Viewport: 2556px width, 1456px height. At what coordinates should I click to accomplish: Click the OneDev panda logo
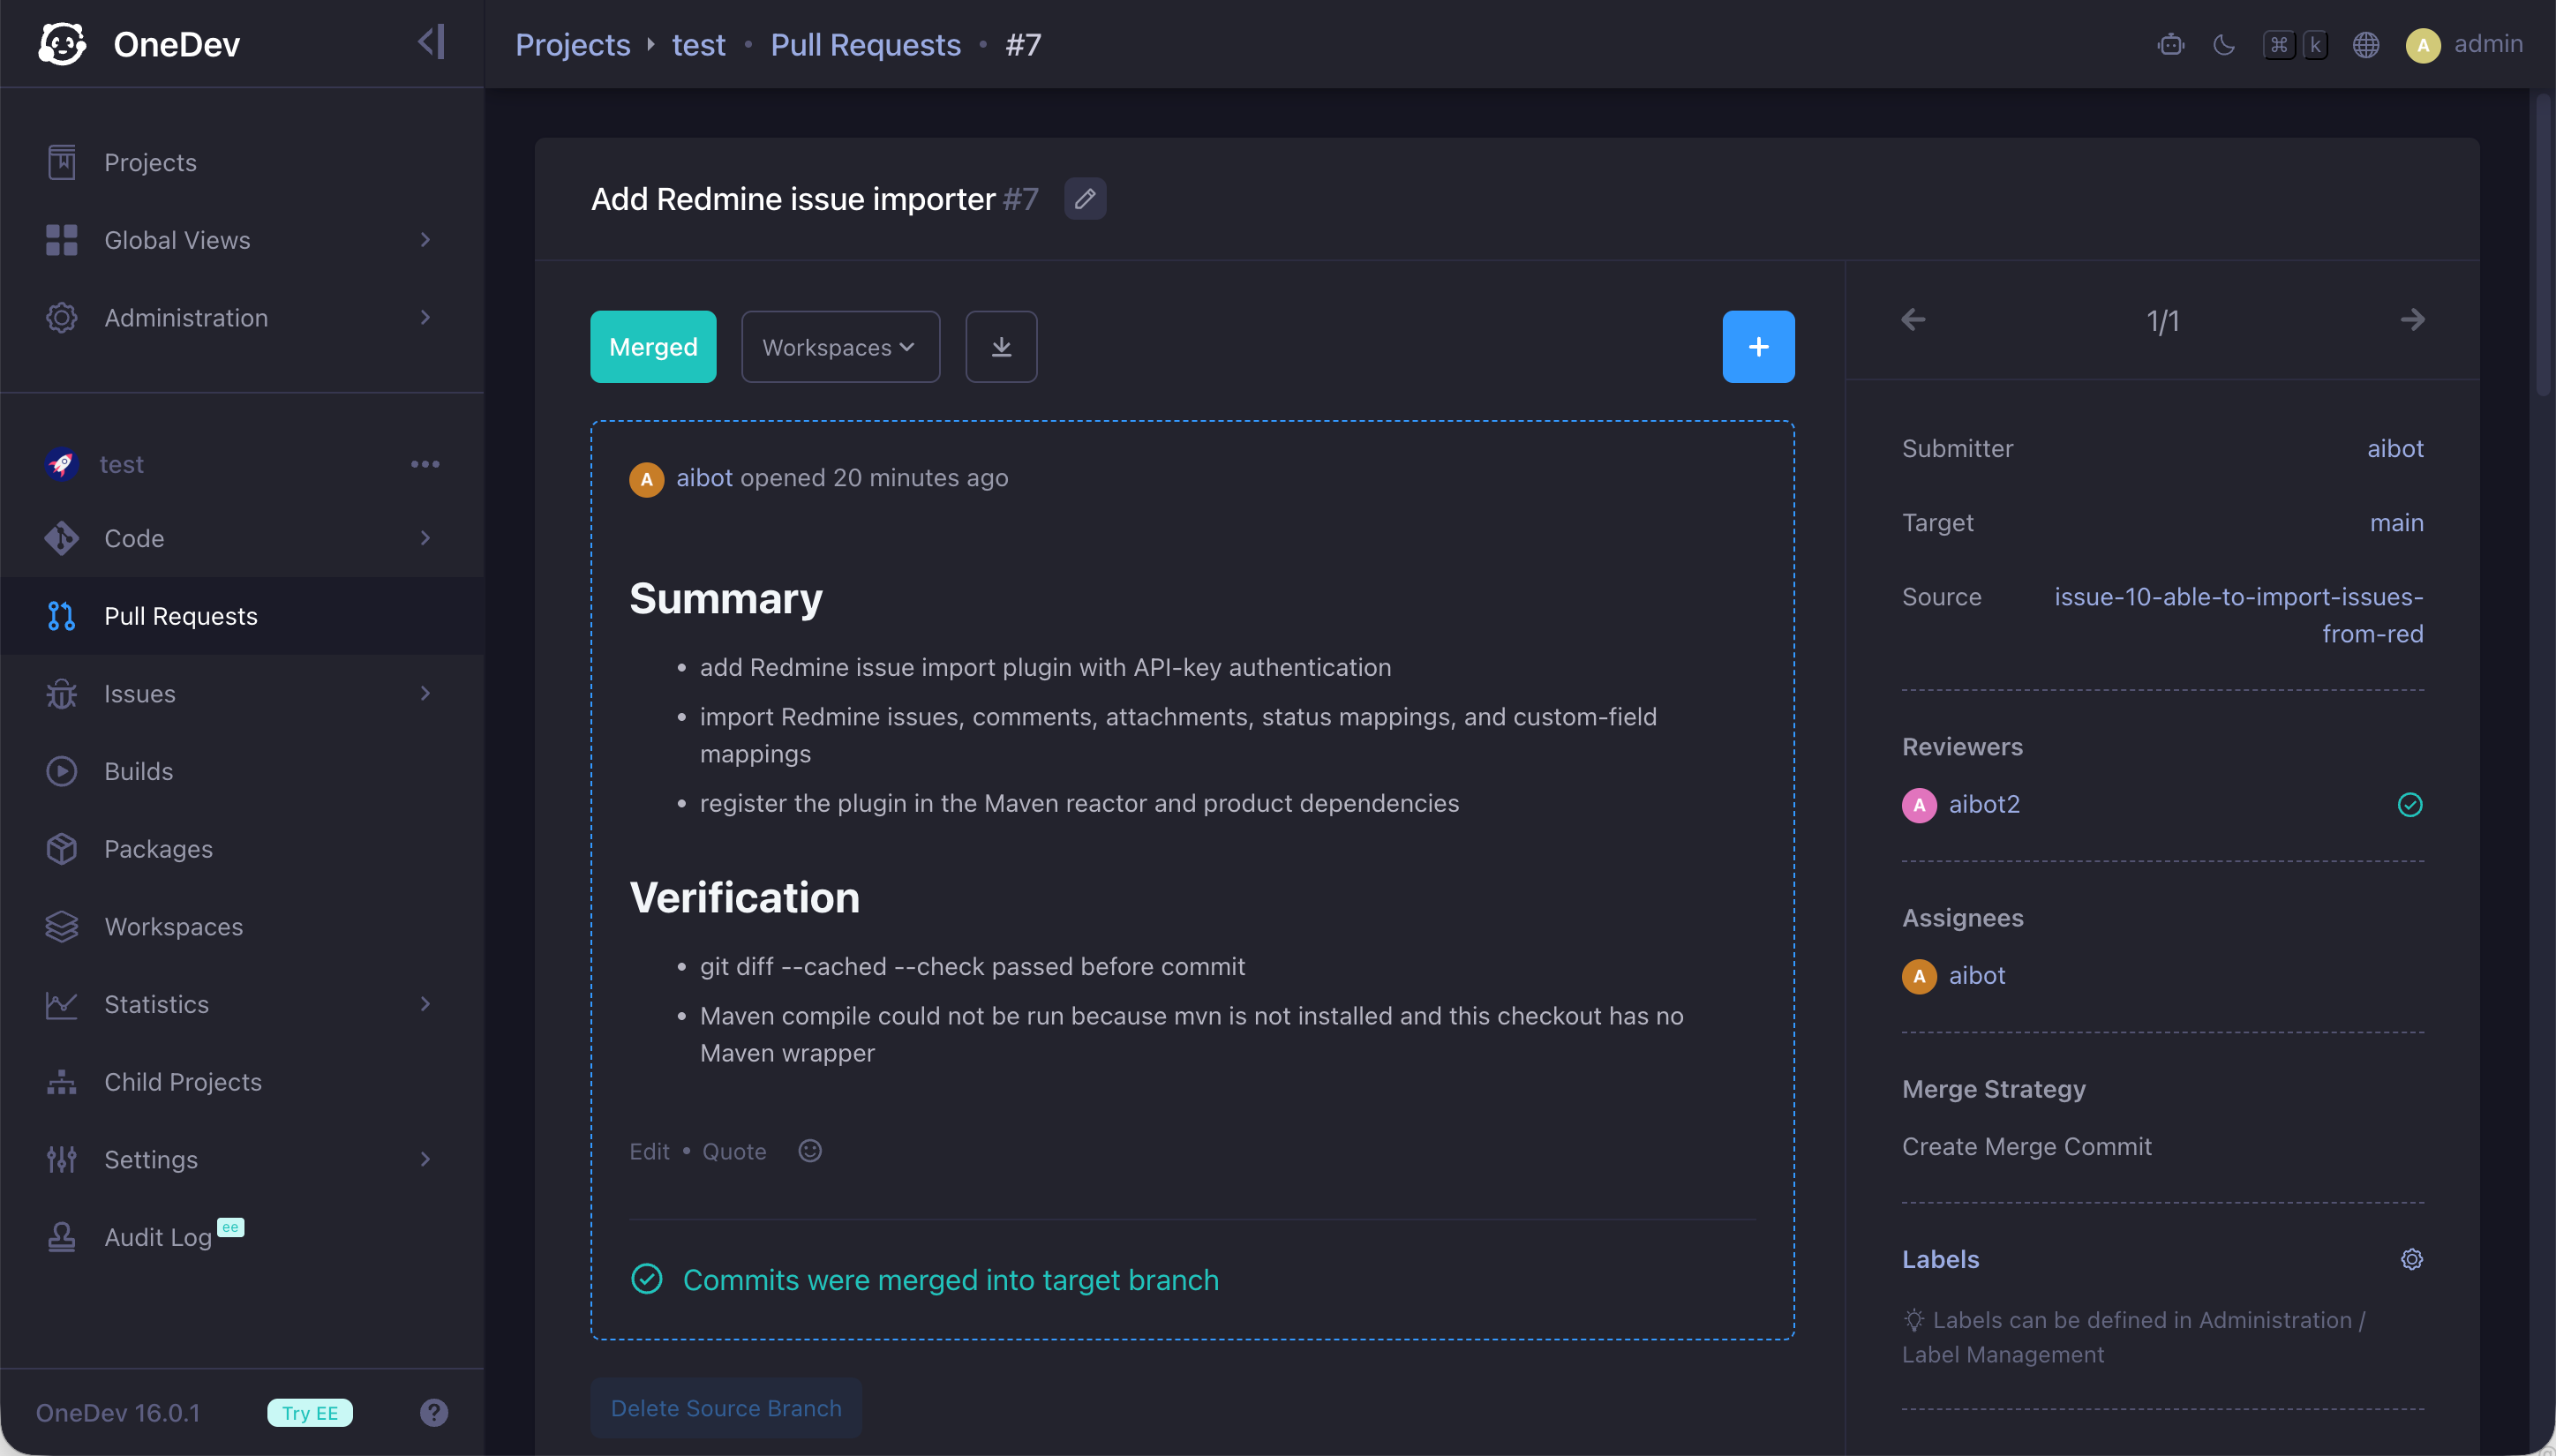pos(62,44)
